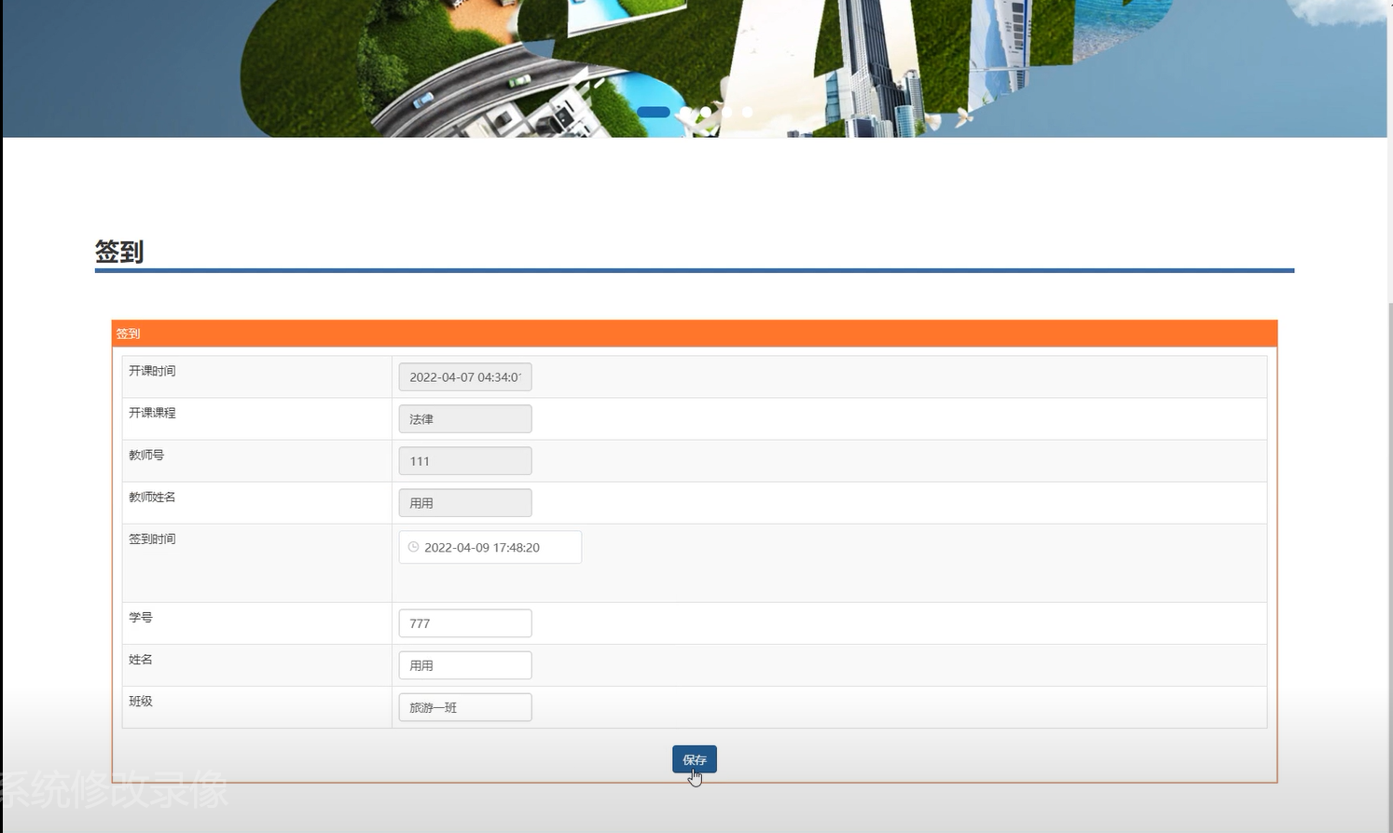Click the 开课时间 label
Screen dimensions: 1393x833
152,371
